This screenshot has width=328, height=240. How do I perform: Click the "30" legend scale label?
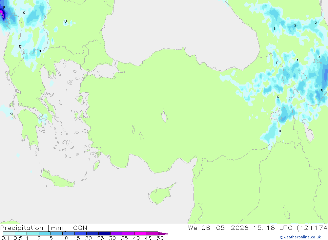click(x=112, y=238)
